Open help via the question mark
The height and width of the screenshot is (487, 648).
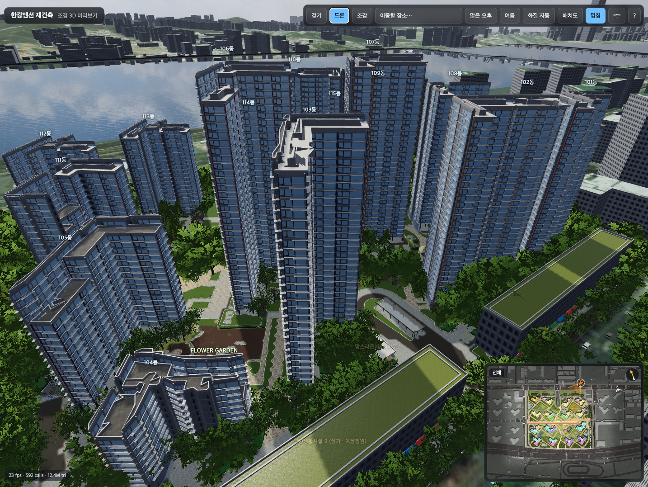coord(634,15)
